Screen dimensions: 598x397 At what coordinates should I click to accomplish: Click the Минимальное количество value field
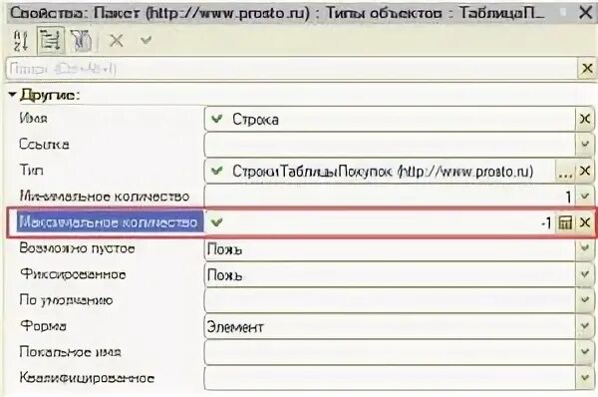click(x=390, y=197)
